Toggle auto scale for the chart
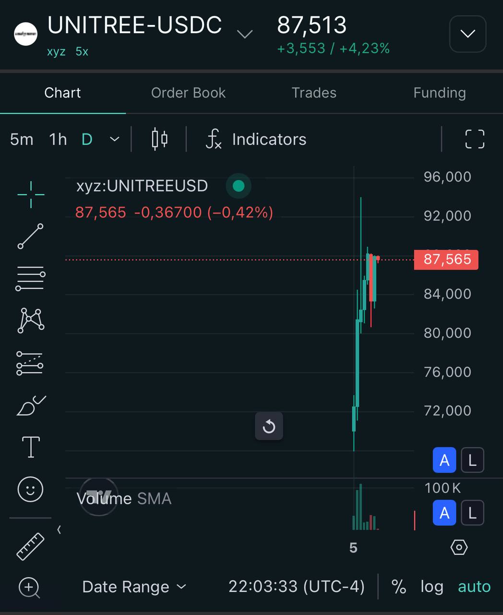The height and width of the screenshot is (615, 503). click(x=474, y=587)
